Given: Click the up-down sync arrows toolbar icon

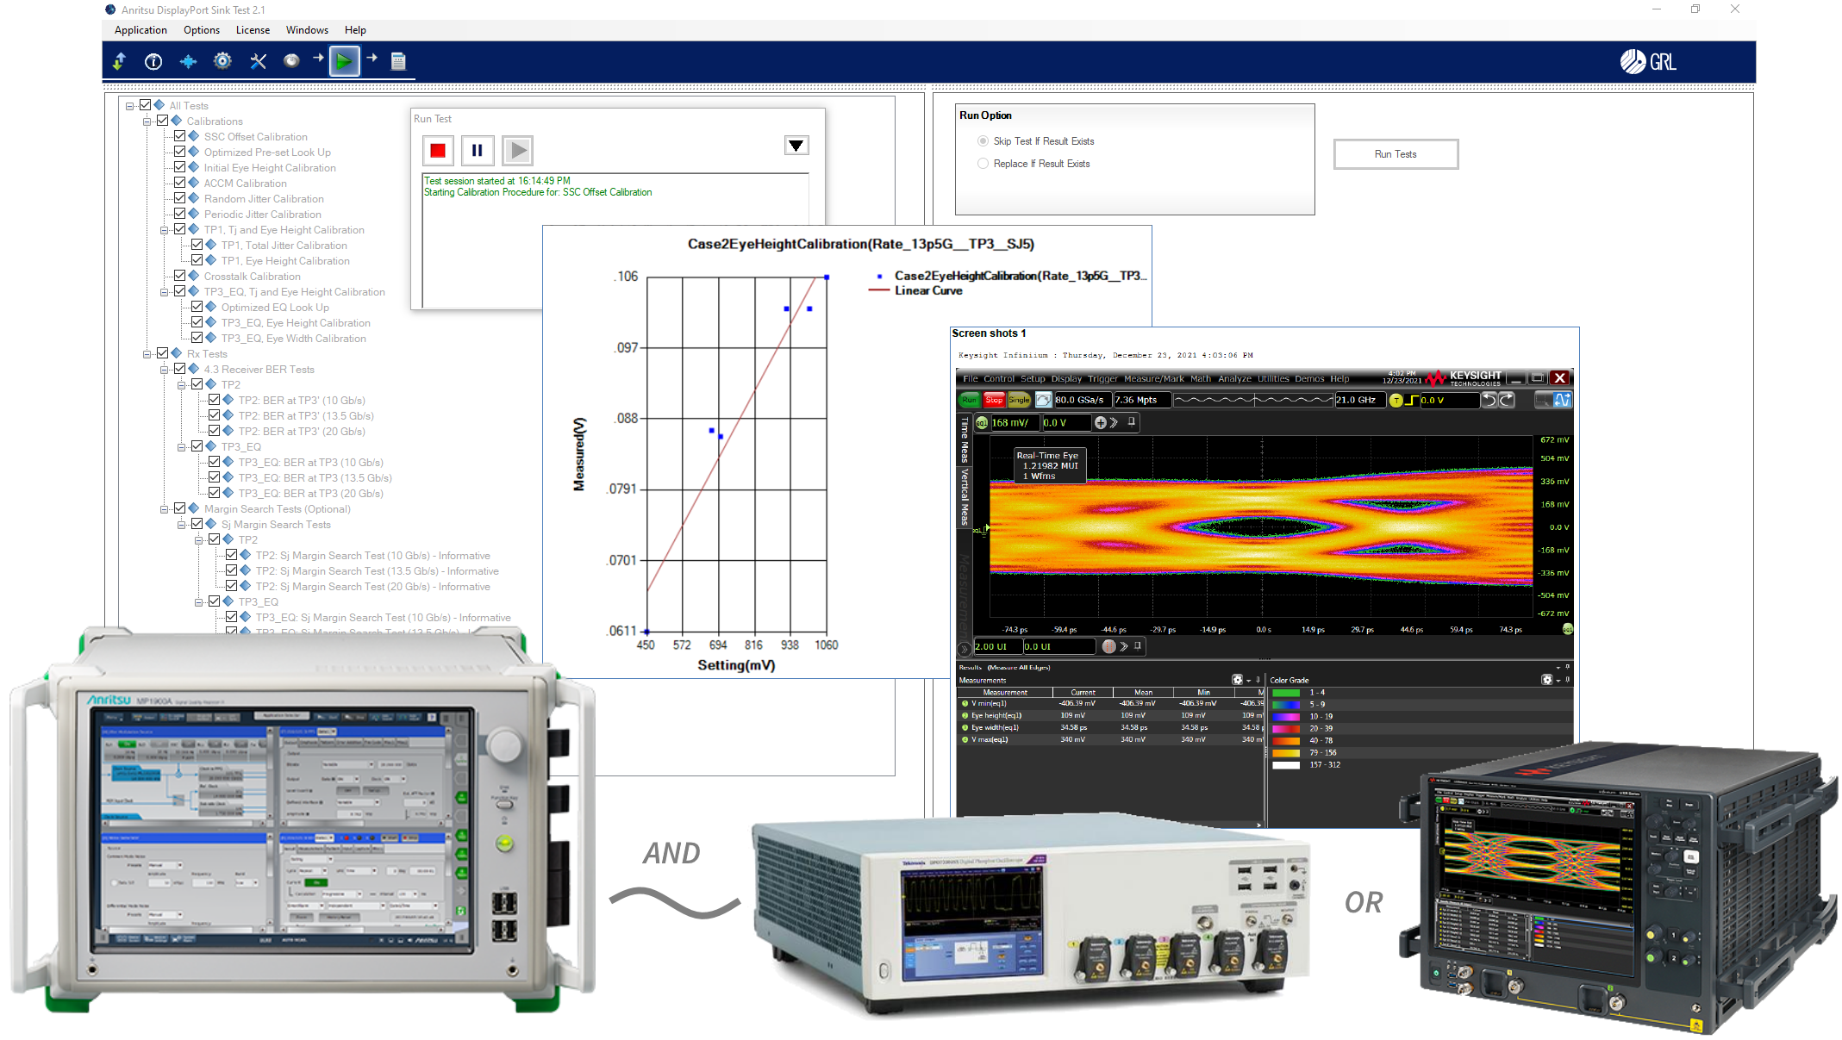Looking at the screenshot, I should pyautogui.click(x=119, y=61).
